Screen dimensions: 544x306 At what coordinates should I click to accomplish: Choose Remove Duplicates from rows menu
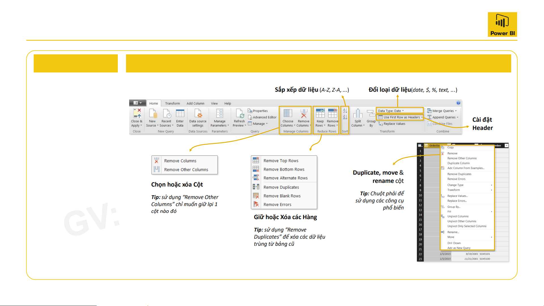281,187
